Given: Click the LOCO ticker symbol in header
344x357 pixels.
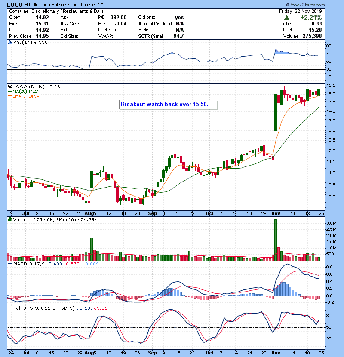Looking at the screenshot, I should click(15, 5).
